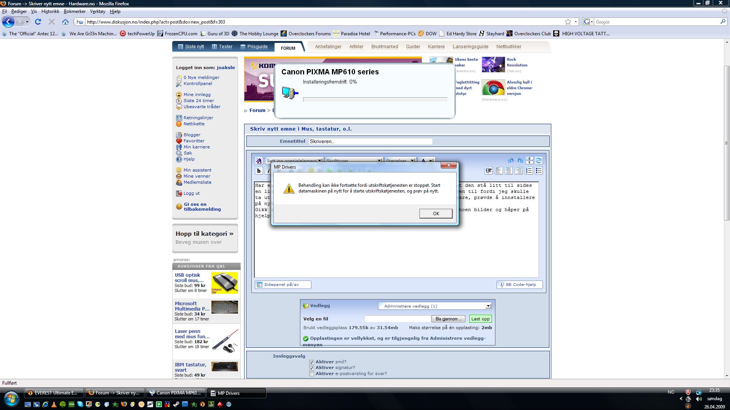Screen dimensions: 730x410
Task: Align text right in editor
Action: tap(518, 171)
